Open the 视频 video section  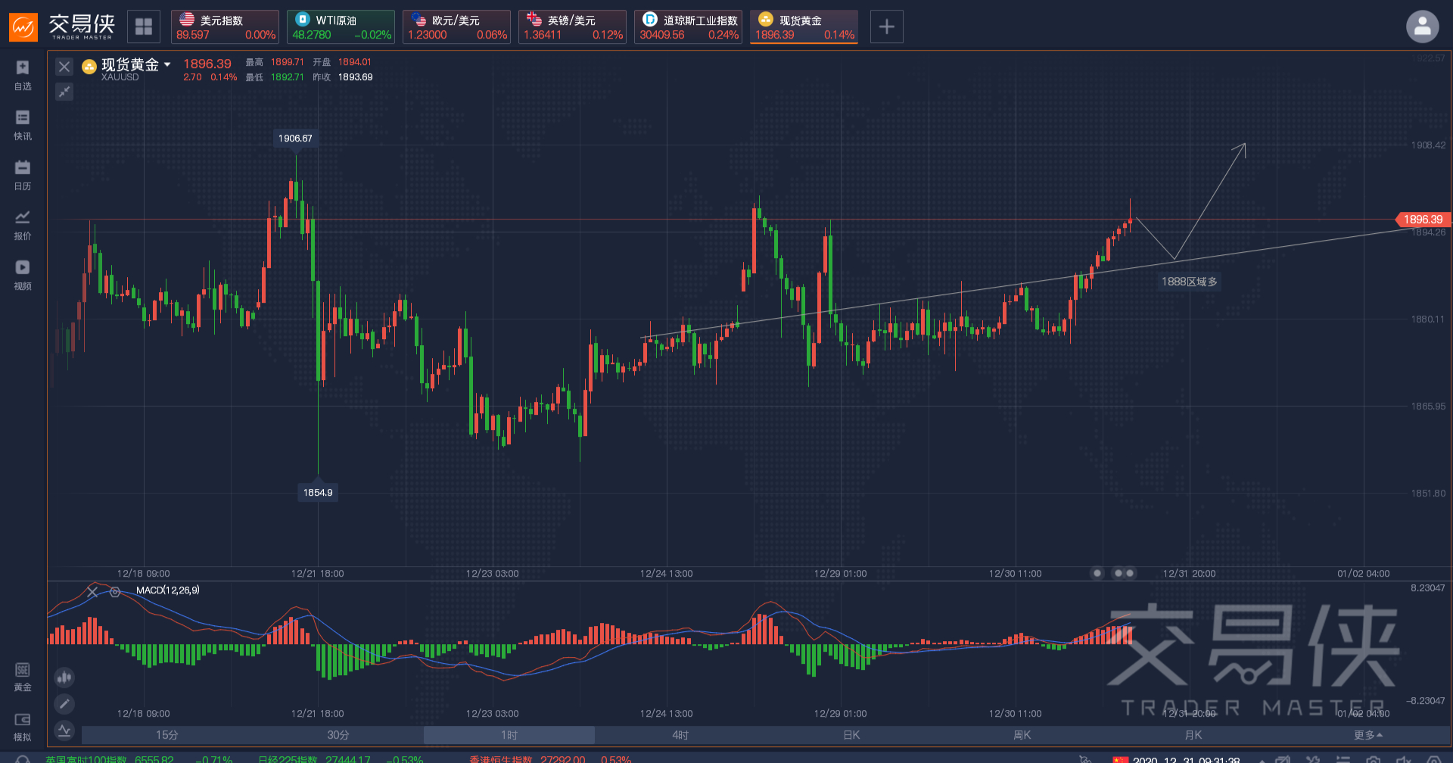(x=23, y=275)
